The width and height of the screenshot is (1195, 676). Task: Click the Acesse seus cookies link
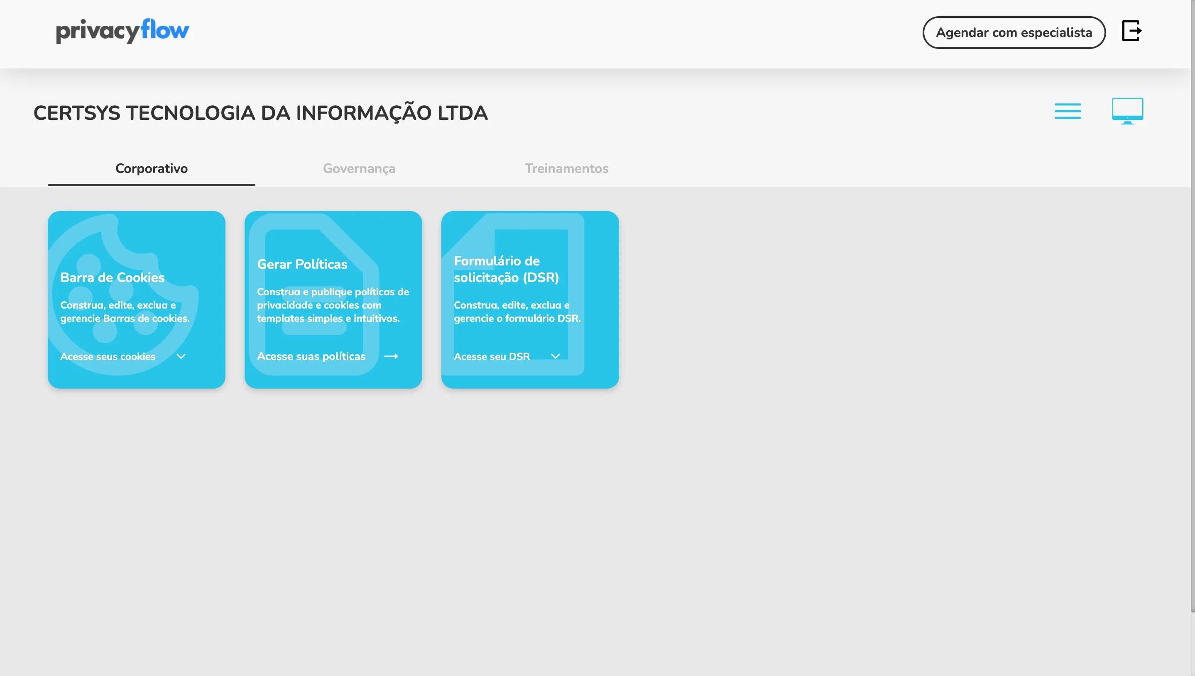tap(108, 357)
